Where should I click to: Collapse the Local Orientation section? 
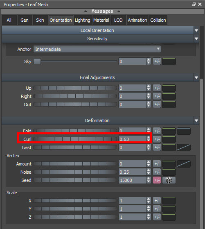pos(196,30)
